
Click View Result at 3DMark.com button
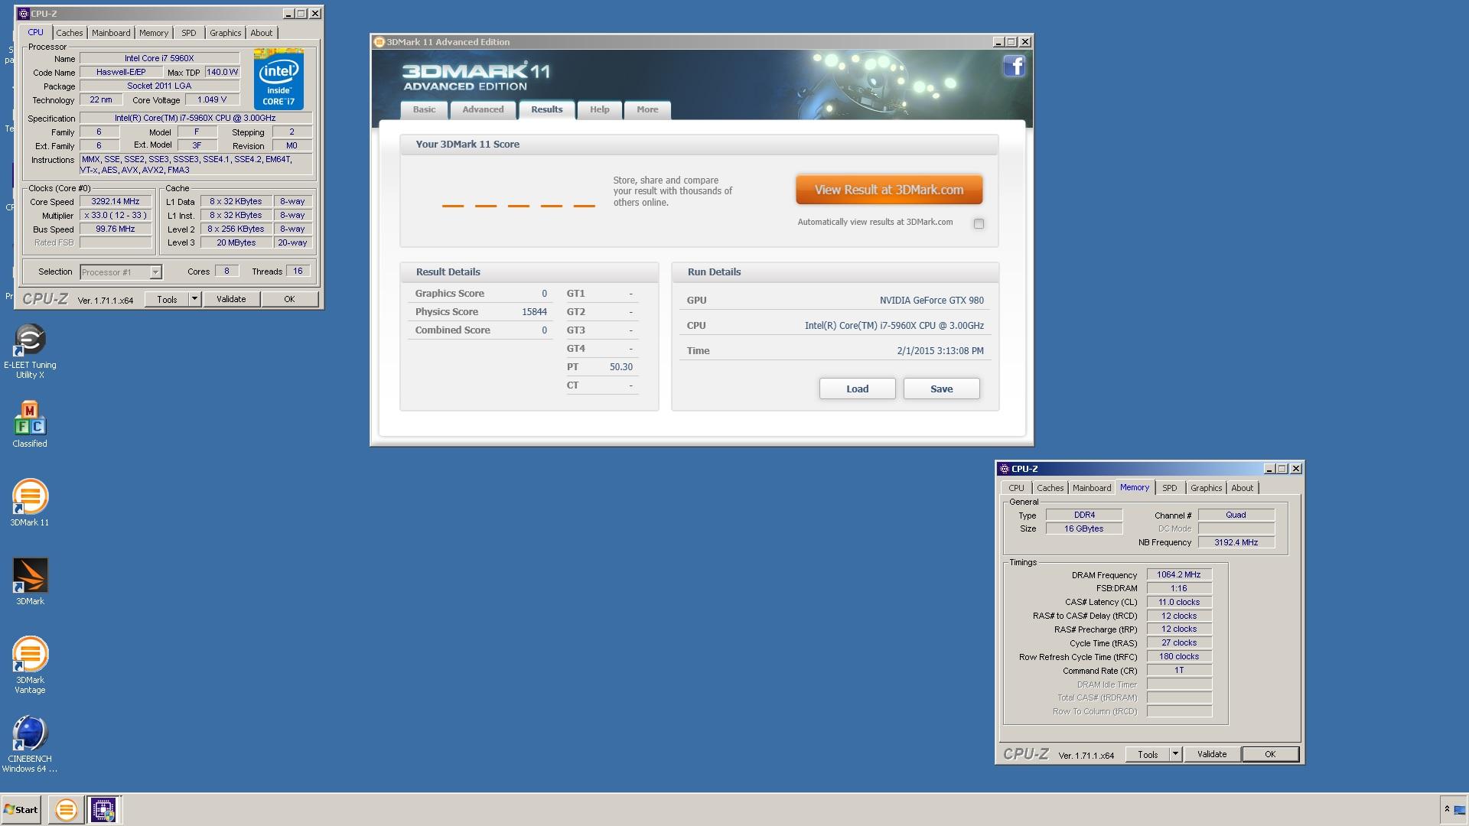coord(888,190)
